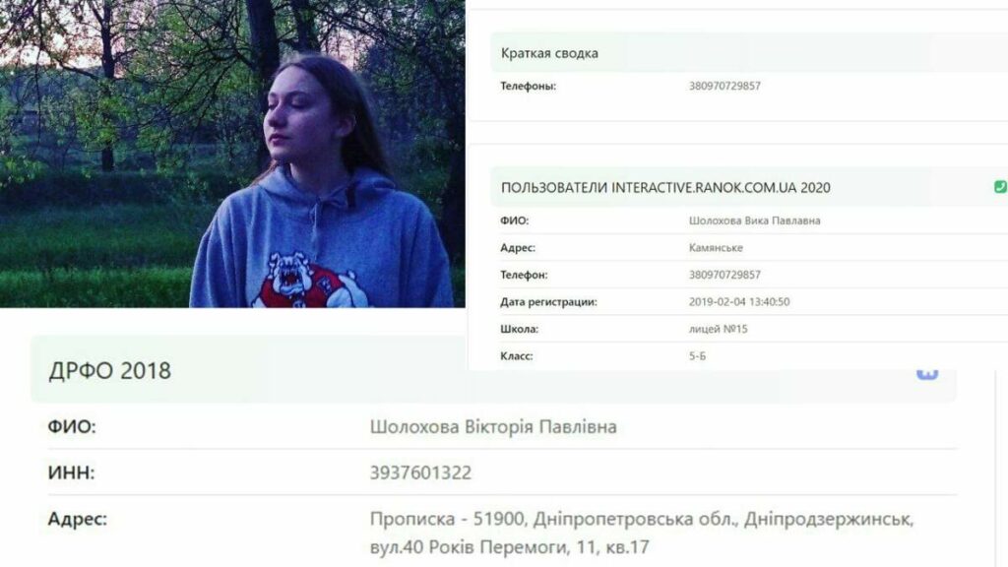Click the Дата регистрации field label
The width and height of the screenshot is (1008, 567).
pyautogui.click(x=548, y=301)
